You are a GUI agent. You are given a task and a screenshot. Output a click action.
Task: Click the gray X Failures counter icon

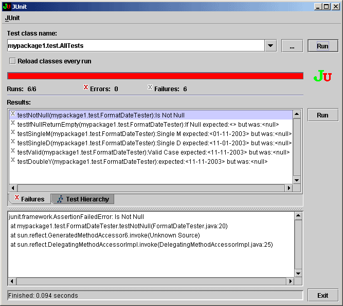pos(150,88)
